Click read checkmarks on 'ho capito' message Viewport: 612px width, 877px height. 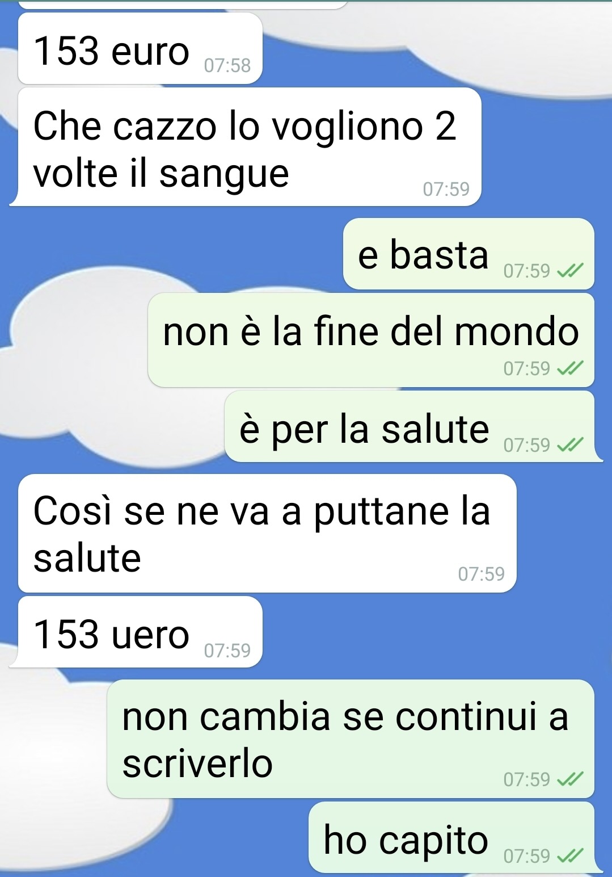[569, 856]
